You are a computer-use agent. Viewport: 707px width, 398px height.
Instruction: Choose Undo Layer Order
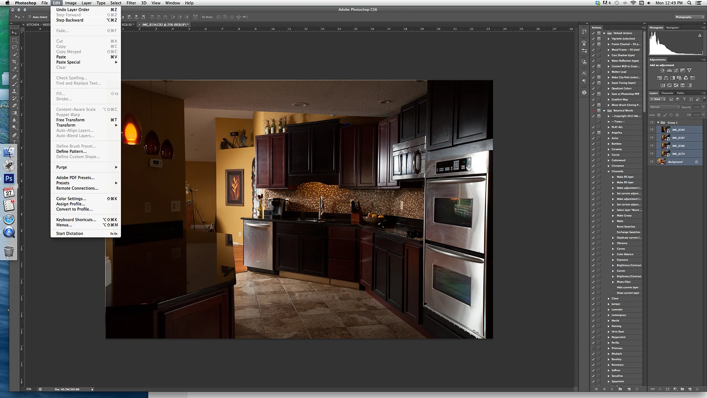click(x=86, y=9)
